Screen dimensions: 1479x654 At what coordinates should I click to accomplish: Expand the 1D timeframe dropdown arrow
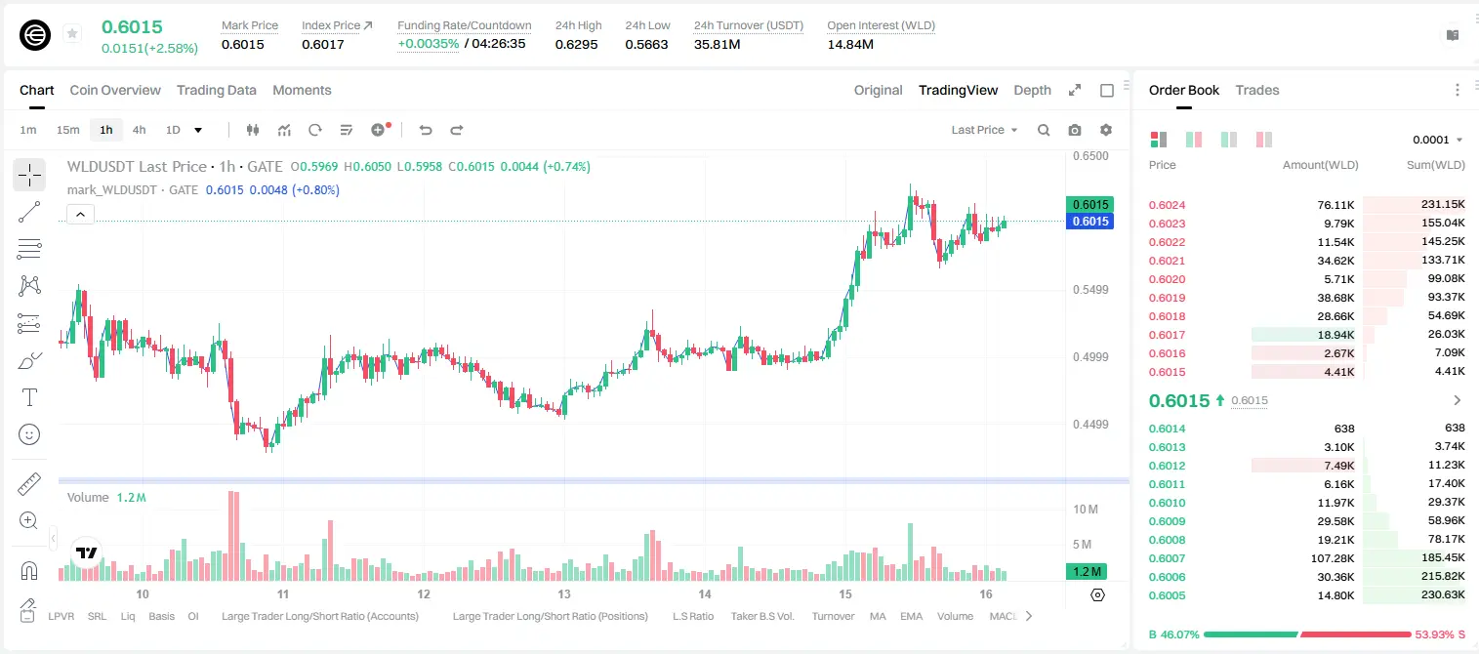click(x=198, y=130)
